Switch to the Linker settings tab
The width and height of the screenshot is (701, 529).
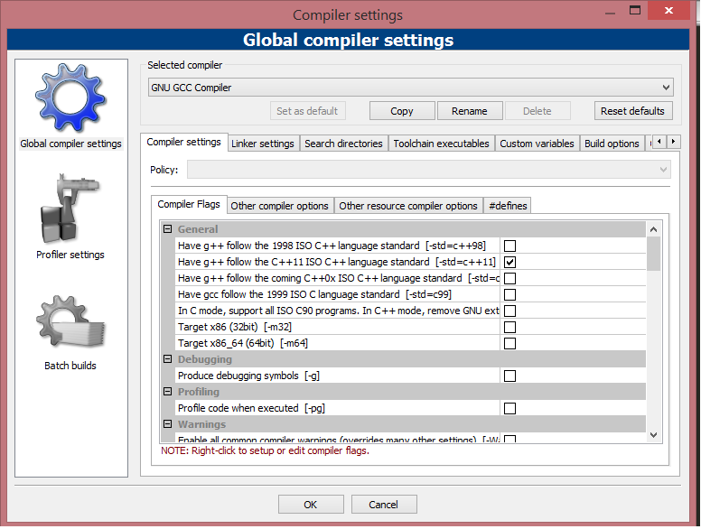tap(263, 144)
